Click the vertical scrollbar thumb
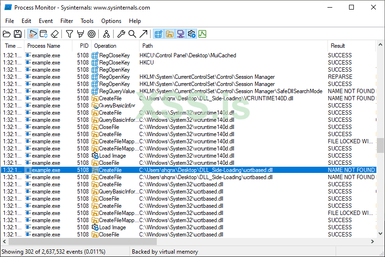 381,146
